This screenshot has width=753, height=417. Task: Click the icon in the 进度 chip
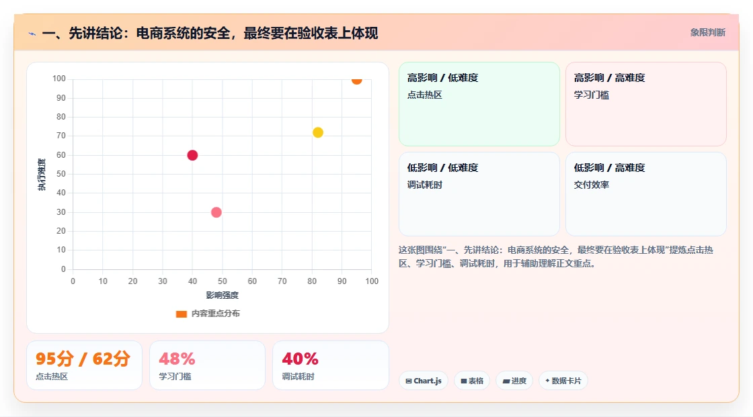pyautogui.click(x=506, y=381)
